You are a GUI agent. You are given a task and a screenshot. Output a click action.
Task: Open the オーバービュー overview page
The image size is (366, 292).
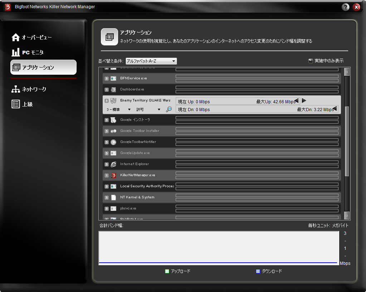[x=31, y=37]
